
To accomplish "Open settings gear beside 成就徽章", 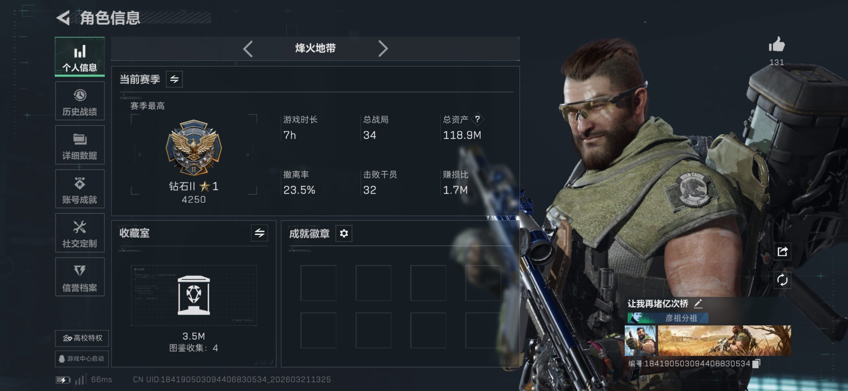I will click(344, 233).
